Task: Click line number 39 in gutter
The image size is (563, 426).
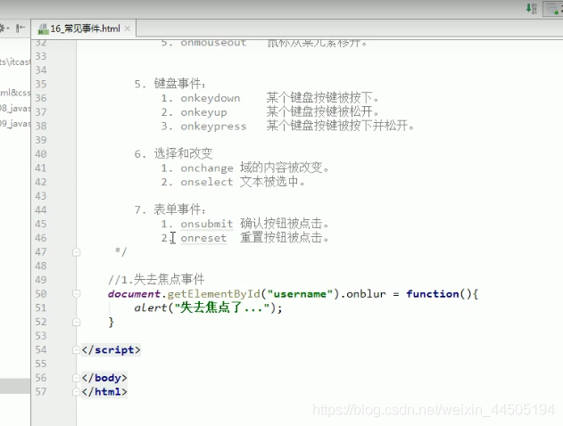Action: coord(41,140)
